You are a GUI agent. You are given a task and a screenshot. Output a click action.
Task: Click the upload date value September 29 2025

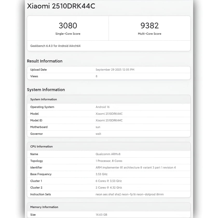pos(115,70)
